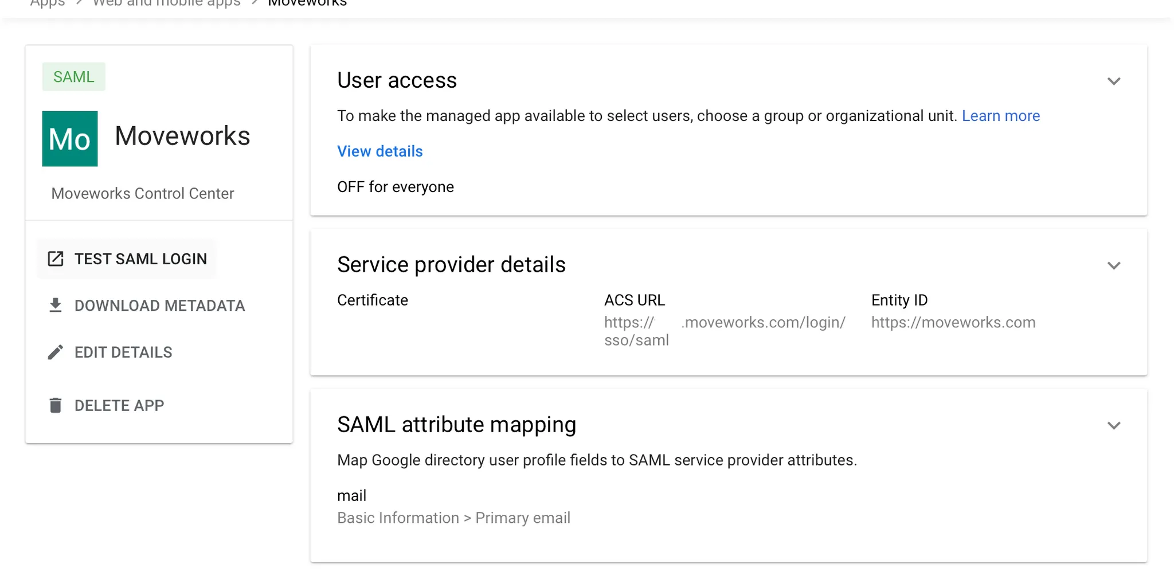
Task: Click the Service provider details heading
Action: (x=451, y=265)
